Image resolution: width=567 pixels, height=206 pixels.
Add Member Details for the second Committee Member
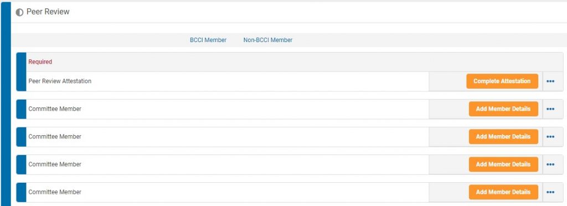(x=503, y=137)
